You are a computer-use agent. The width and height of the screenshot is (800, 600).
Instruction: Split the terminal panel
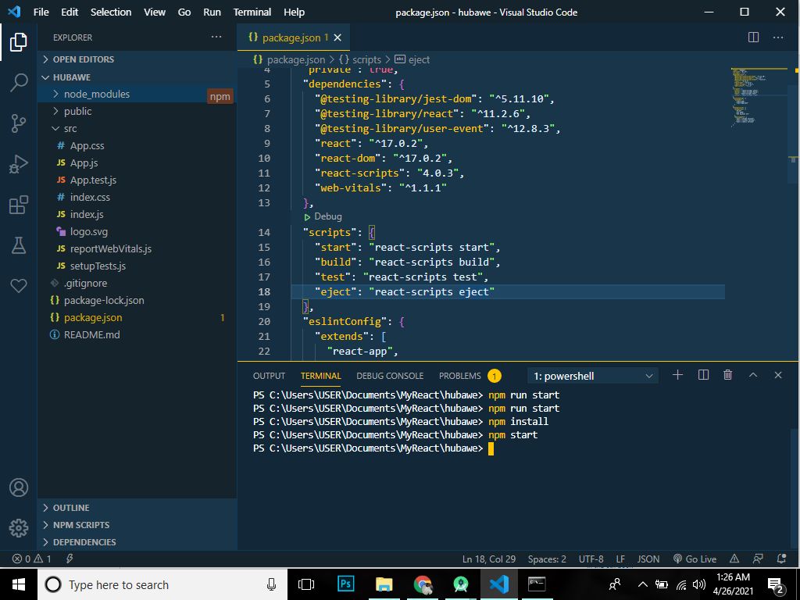click(x=703, y=376)
